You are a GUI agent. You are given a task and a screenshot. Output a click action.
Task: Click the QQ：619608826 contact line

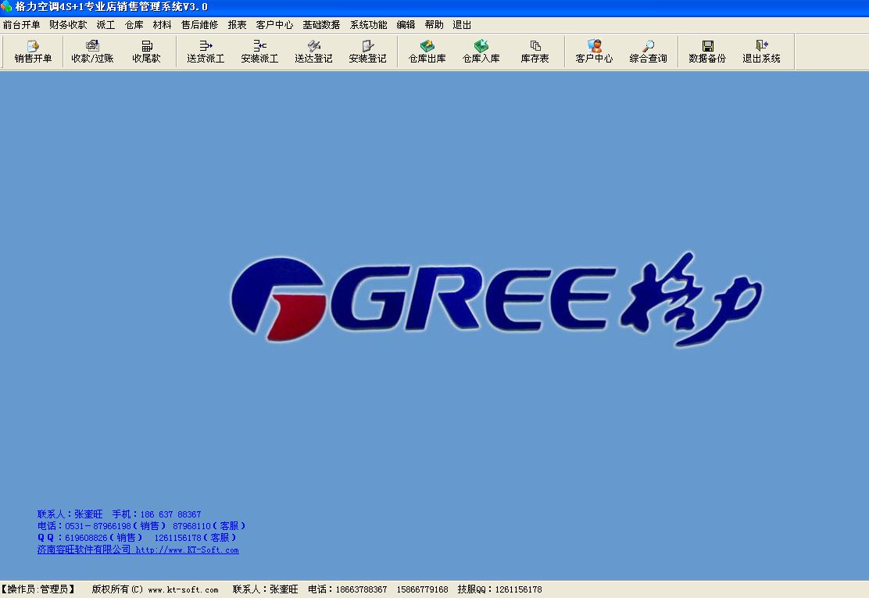pyautogui.click(x=137, y=538)
